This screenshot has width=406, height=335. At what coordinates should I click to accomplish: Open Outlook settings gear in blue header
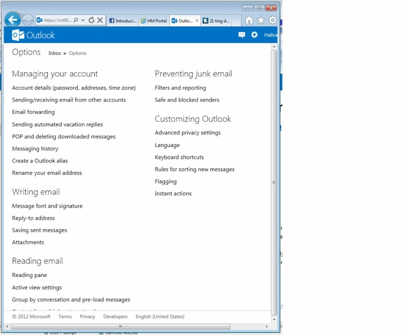click(x=254, y=35)
